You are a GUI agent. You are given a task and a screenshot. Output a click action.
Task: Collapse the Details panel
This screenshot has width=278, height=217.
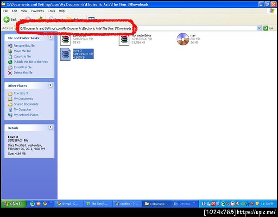point(51,127)
